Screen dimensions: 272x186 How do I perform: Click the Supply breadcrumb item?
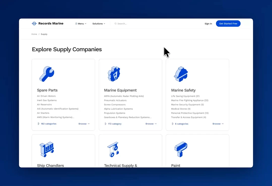(44, 34)
